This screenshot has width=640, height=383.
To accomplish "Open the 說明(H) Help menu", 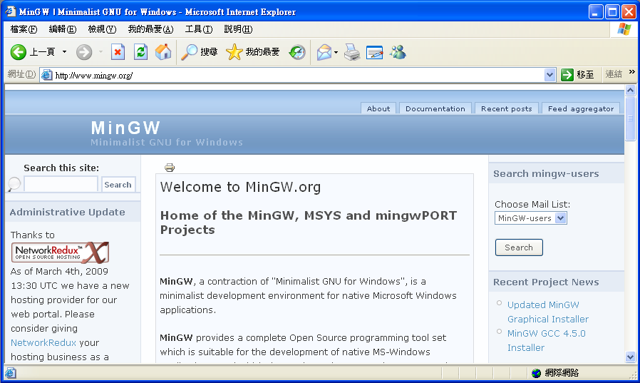I will coord(238,29).
